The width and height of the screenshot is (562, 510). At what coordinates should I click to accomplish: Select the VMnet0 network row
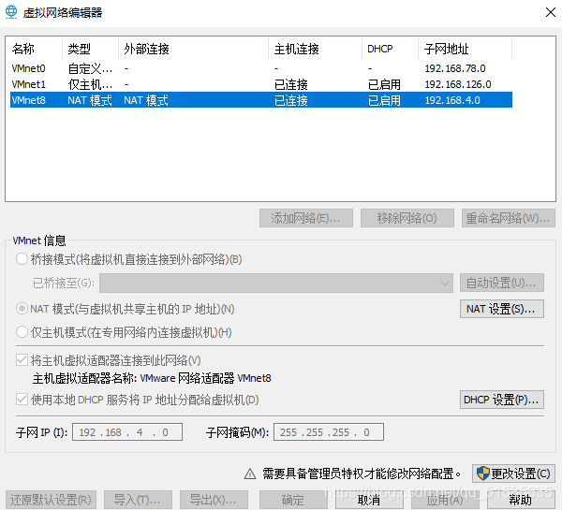[x=261, y=68]
